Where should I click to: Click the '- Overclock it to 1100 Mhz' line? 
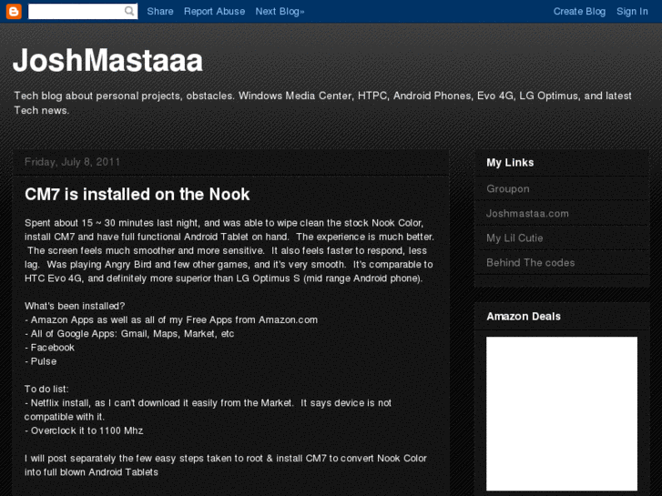(x=84, y=430)
